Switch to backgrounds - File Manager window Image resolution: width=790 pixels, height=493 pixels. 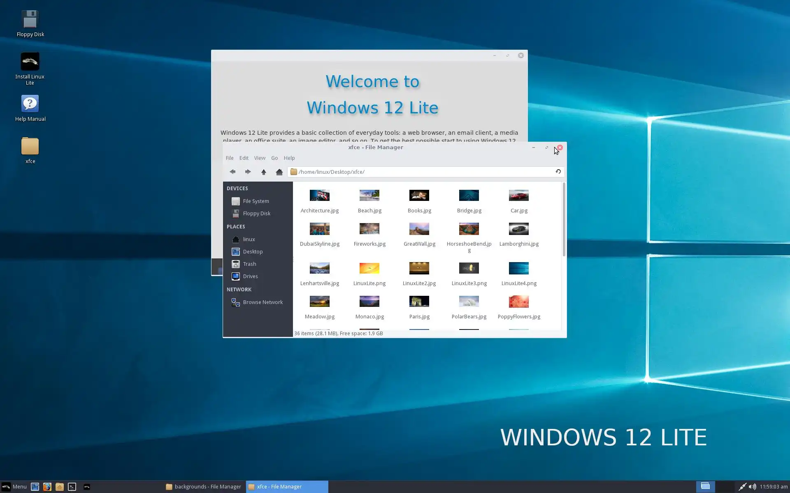tap(204, 487)
